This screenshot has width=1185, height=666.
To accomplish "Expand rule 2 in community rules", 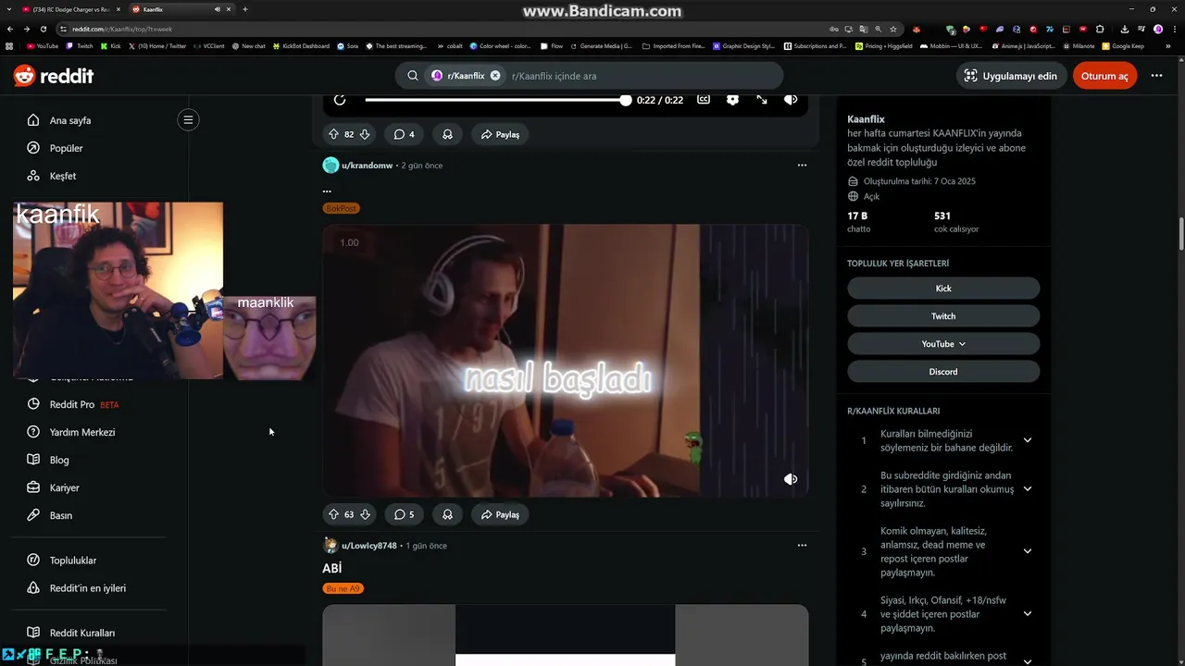I will point(1027,488).
